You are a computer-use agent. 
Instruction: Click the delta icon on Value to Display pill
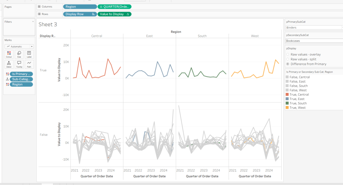128,14
